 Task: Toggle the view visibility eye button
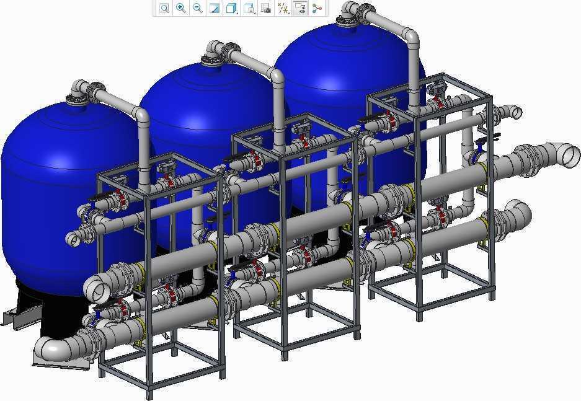[300, 8]
